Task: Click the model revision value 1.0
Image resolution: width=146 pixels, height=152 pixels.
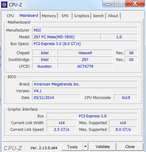Action: 119,37
